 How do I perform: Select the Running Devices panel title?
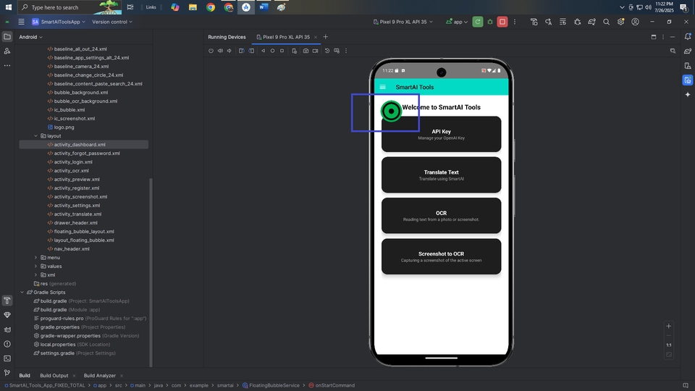(227, 37)
